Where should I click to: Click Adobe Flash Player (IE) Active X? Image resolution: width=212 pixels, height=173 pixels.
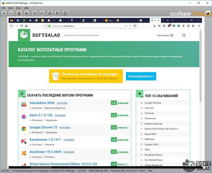[x=161, y=129]
